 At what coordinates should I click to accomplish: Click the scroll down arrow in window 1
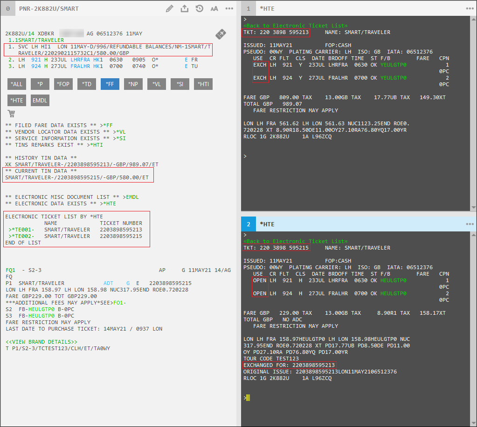coord(474,207)
